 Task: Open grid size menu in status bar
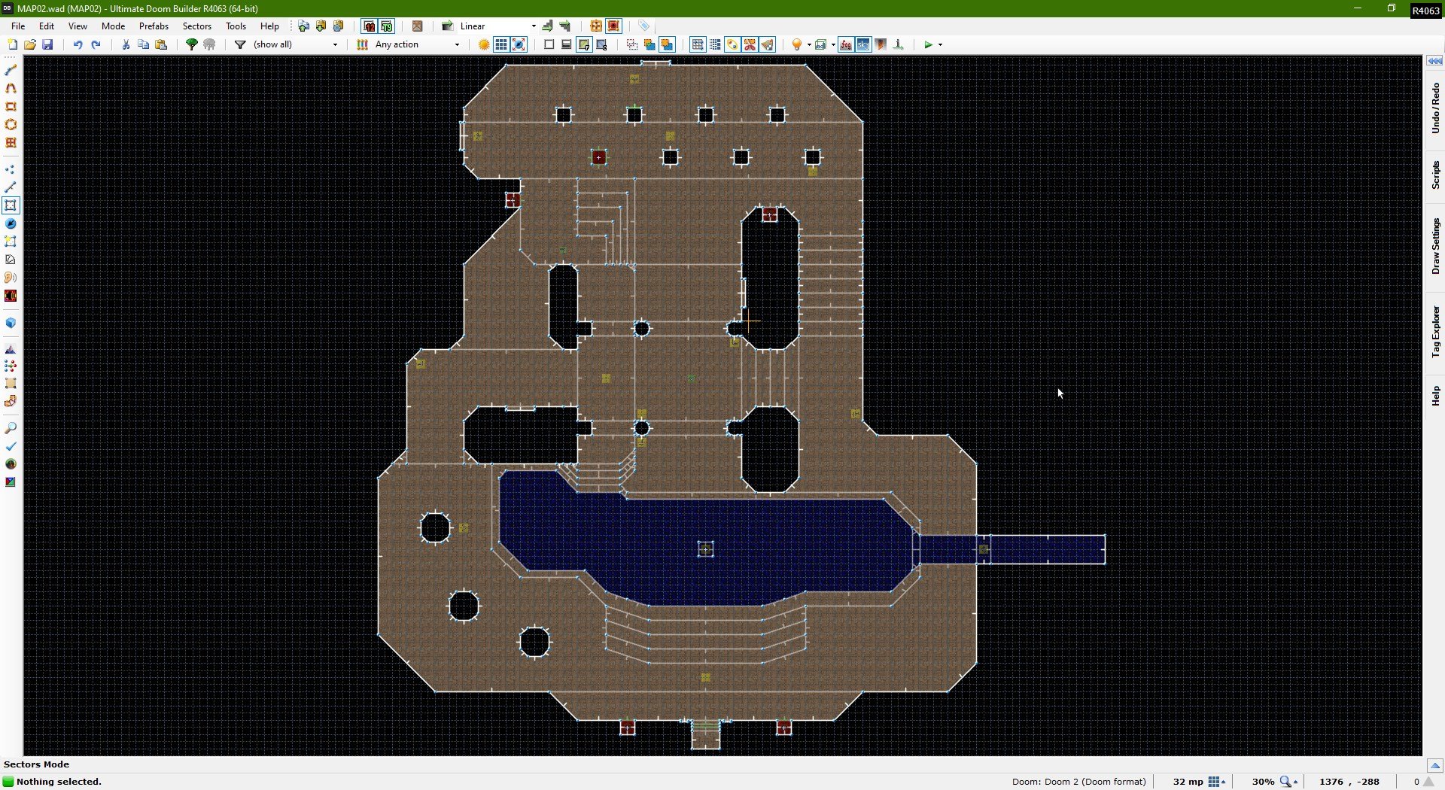point(1216,782)
